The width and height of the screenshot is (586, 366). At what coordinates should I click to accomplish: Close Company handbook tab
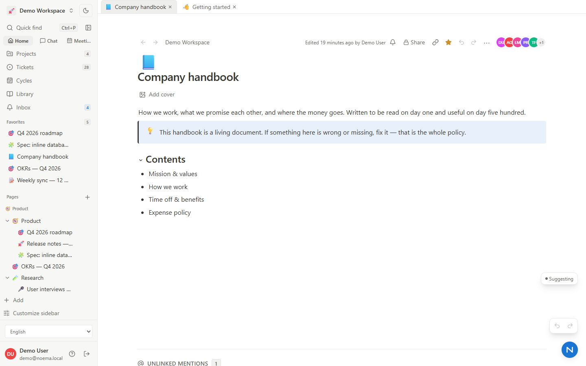pyautogui.click(x=170, y=7)
